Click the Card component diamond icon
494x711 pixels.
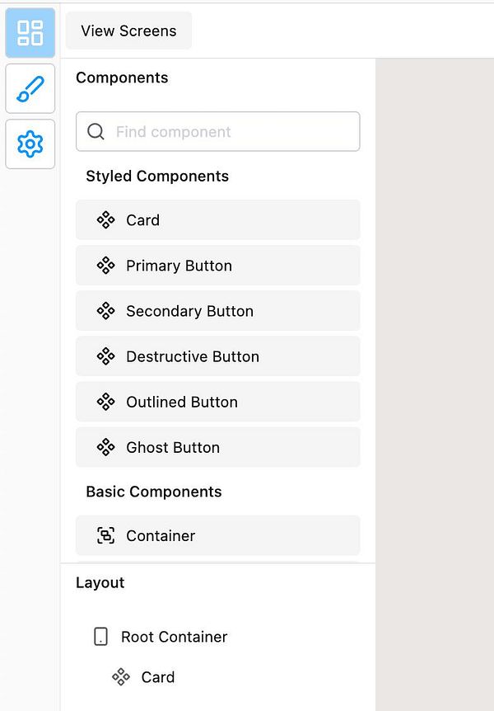coord(106,220)
